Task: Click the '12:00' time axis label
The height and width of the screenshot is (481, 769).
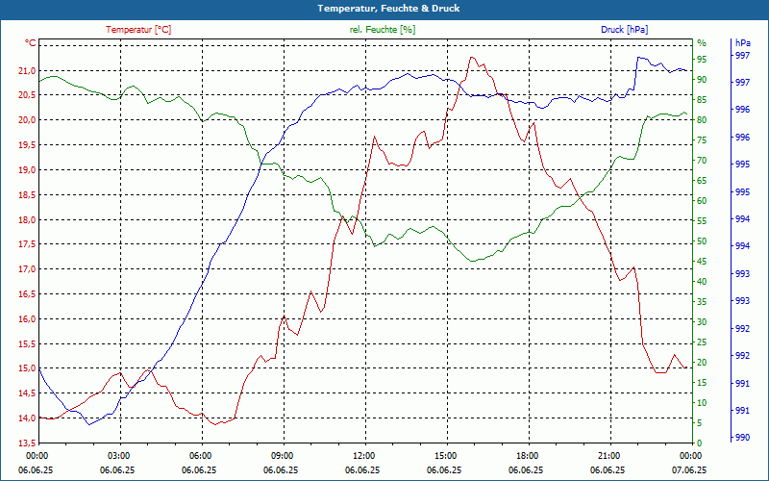Action: point(362,456)
